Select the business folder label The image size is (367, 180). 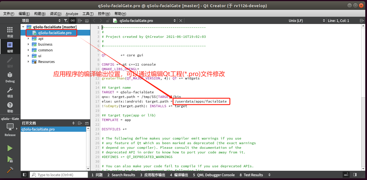pyautogui.click(x=45, y=44)
